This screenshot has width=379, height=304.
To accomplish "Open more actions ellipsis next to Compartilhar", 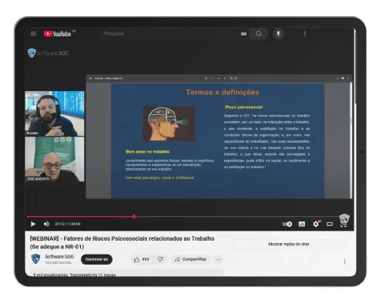I will (x=219, y=259).
